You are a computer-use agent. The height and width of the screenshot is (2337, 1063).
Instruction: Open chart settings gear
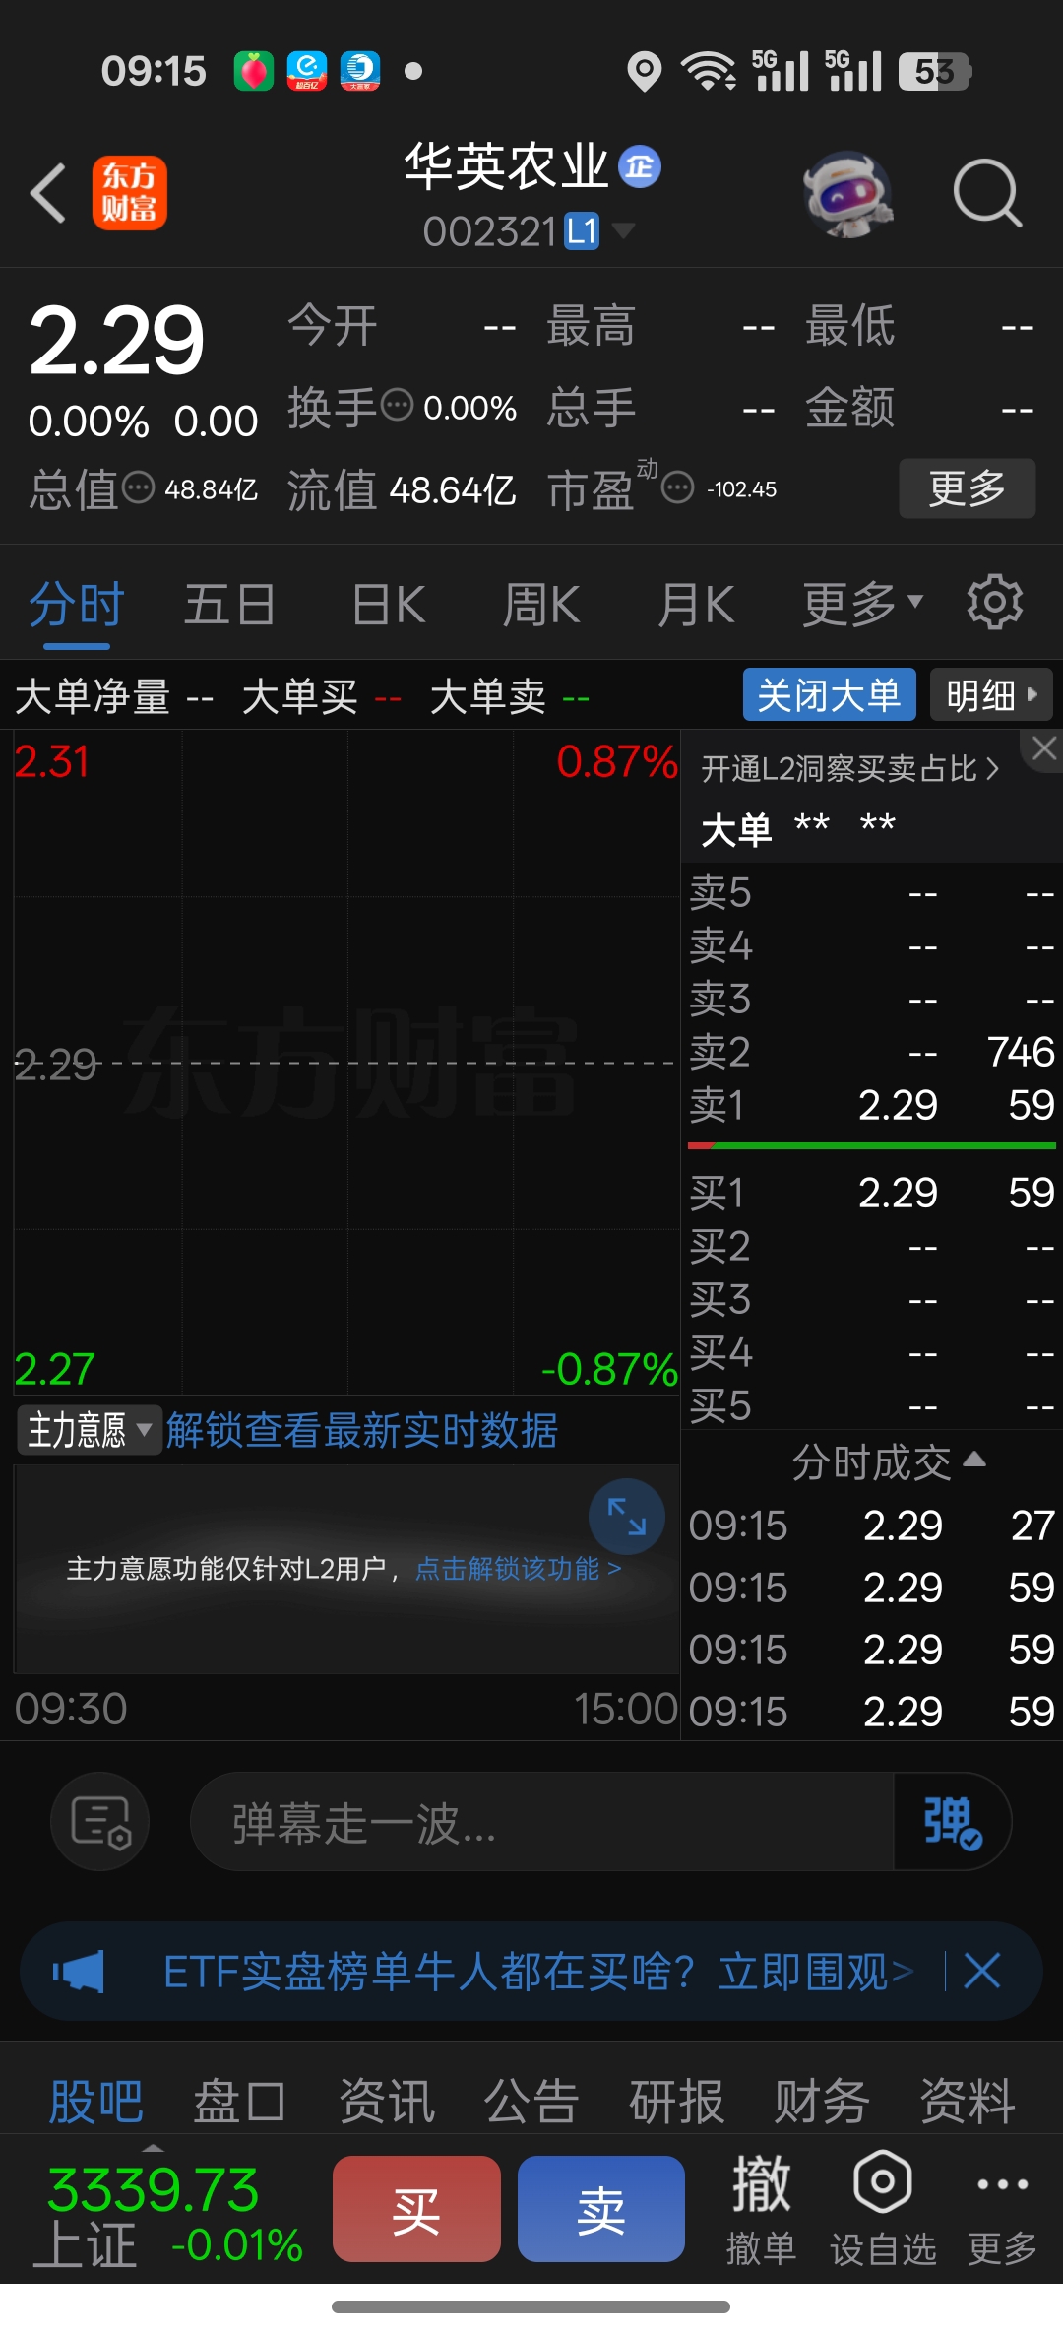tap(995, 602)
